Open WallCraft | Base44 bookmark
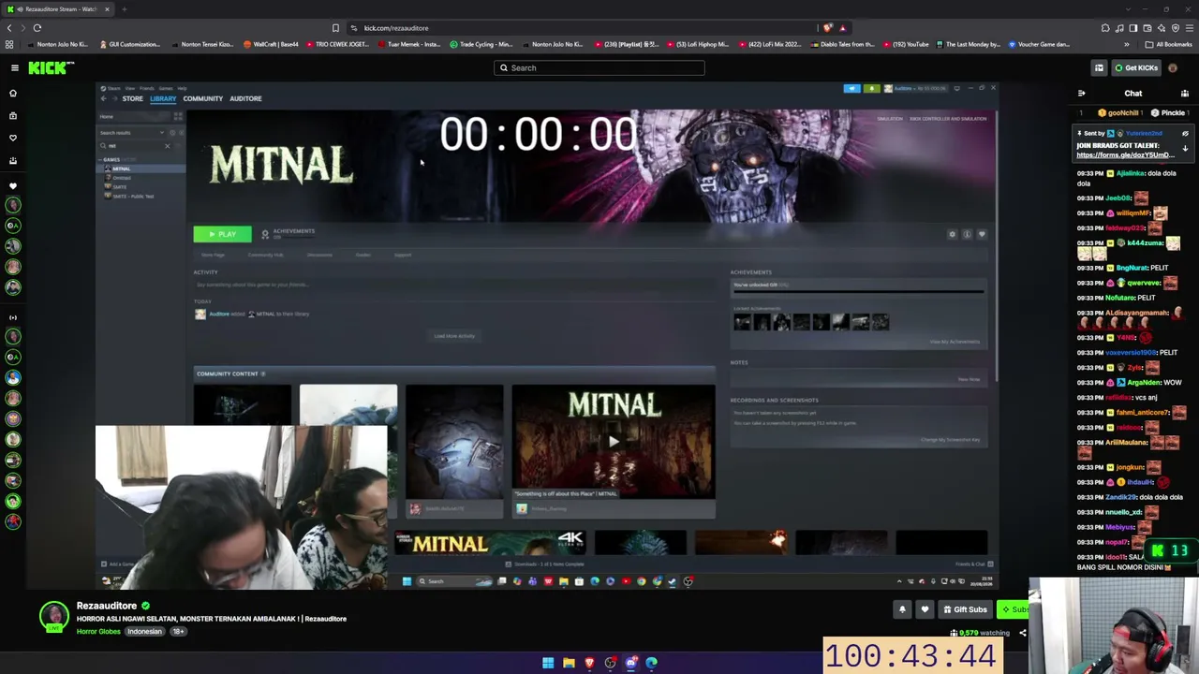 (x=271, y=44)
